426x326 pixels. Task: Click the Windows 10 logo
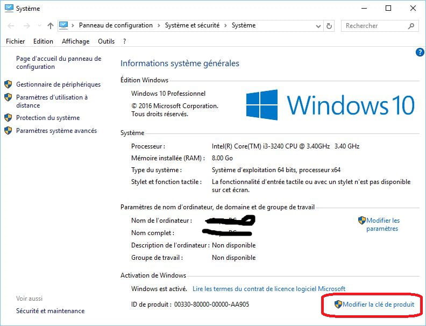click(x=330, y=105)
